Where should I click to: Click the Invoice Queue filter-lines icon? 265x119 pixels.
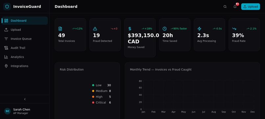click(6, 39)
